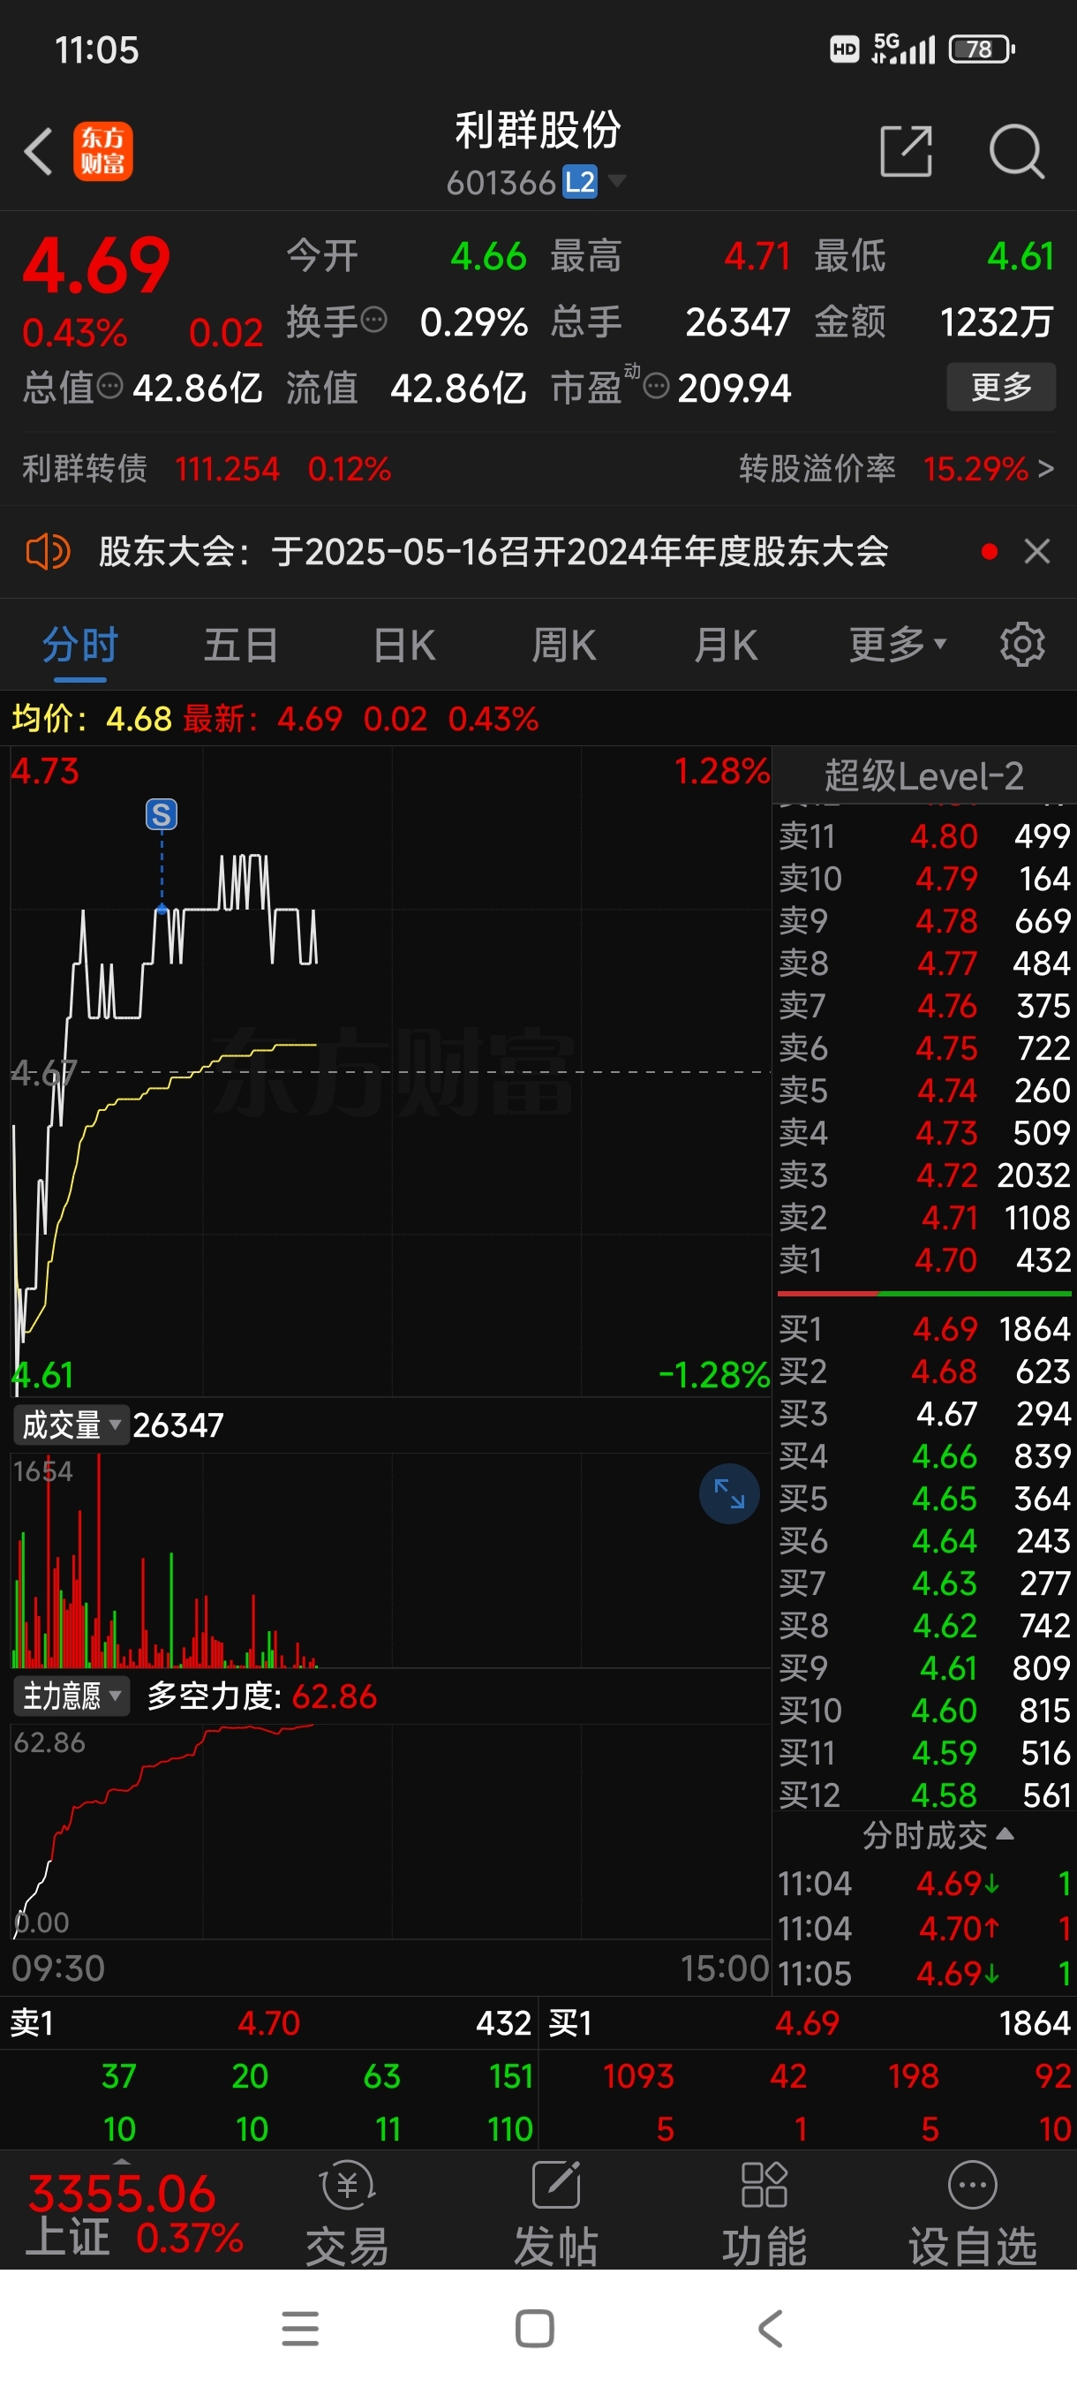
Task: Open 更多 quote details button
Action: 1001,386
